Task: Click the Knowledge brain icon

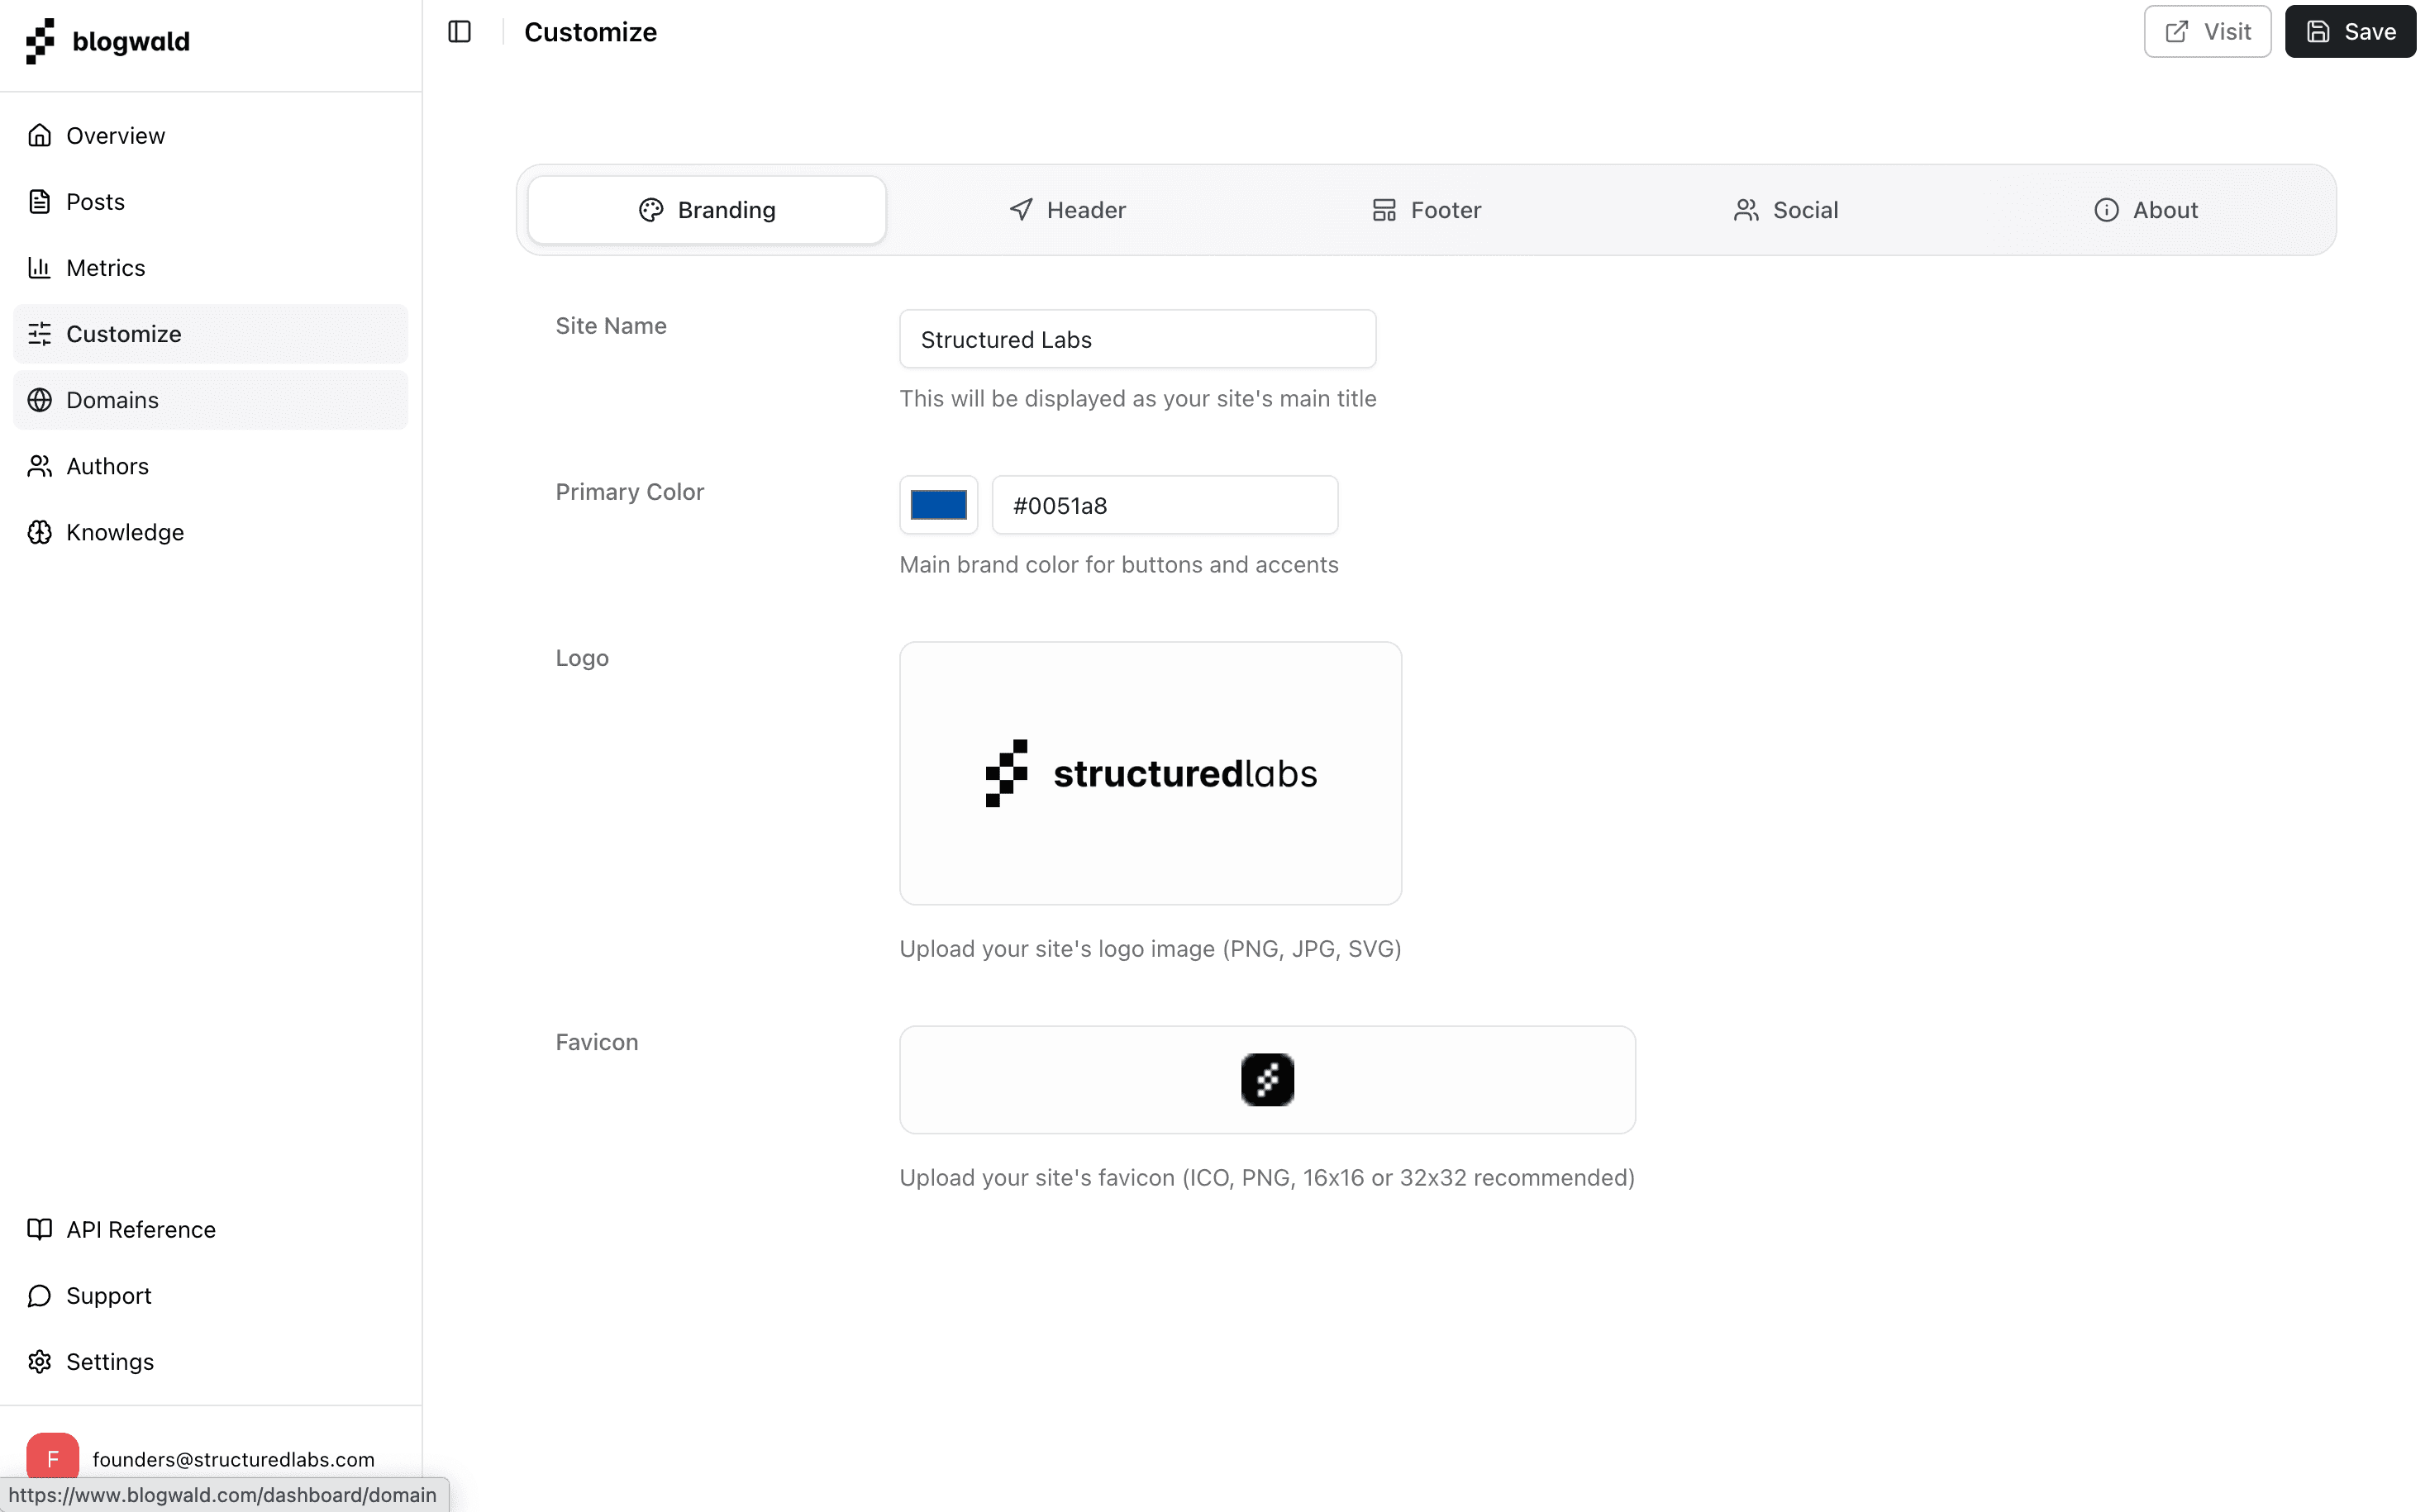Action: click(40, 531)
